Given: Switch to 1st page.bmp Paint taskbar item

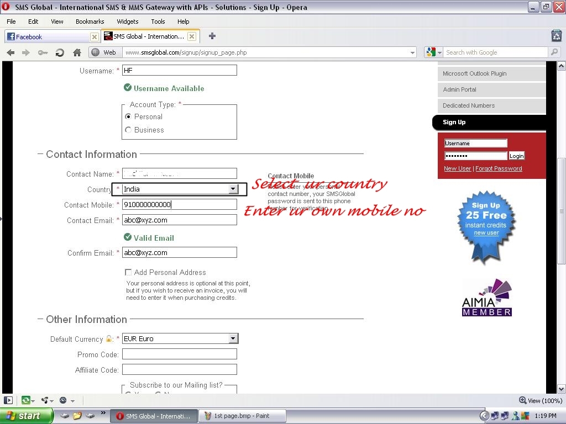Looking at the screenshot, I should click(242, 416).
